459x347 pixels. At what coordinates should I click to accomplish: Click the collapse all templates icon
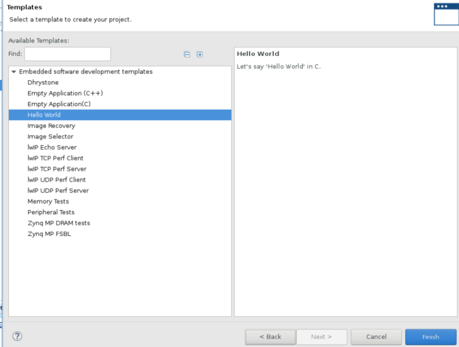pos(187,55)
